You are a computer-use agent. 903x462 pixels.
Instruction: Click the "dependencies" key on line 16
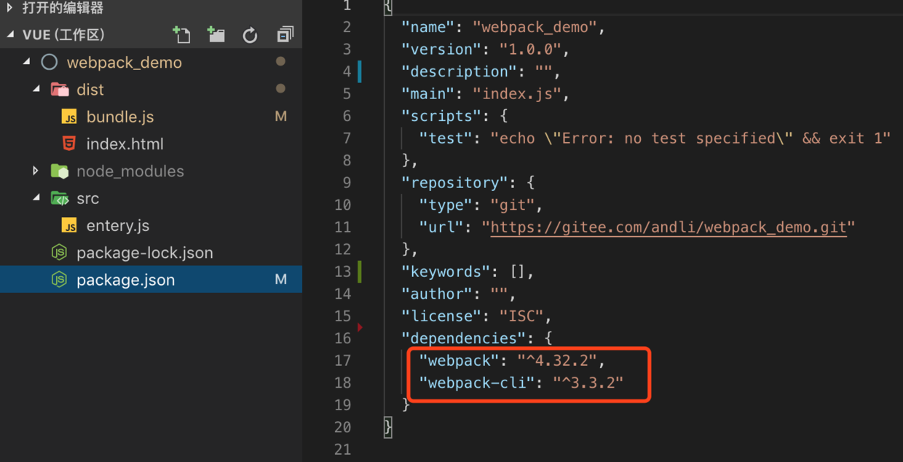tap(463, 338)
